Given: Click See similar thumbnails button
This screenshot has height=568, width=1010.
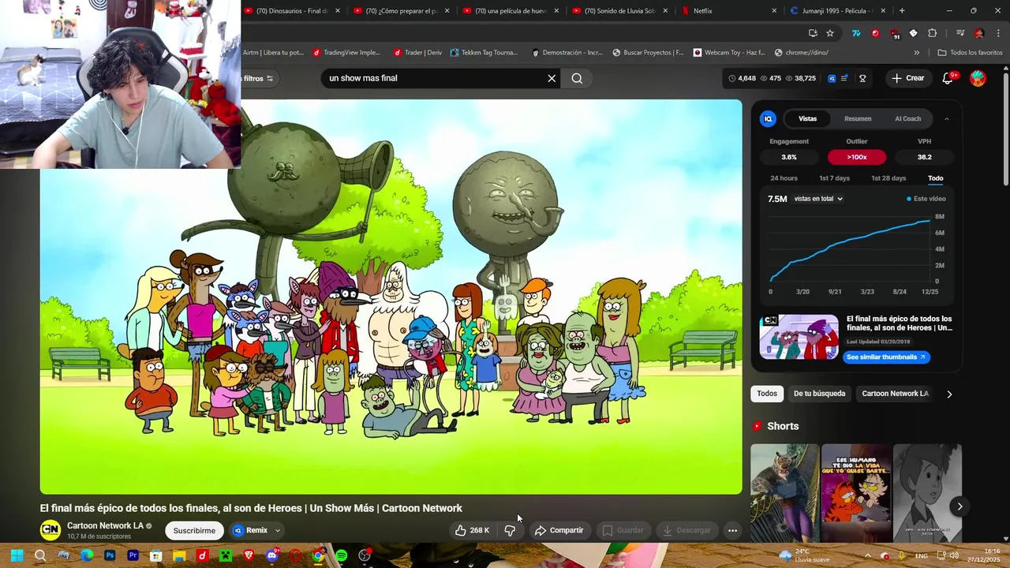Looking at the screenshot, I should pyautogui.click(x=886, y=357).
